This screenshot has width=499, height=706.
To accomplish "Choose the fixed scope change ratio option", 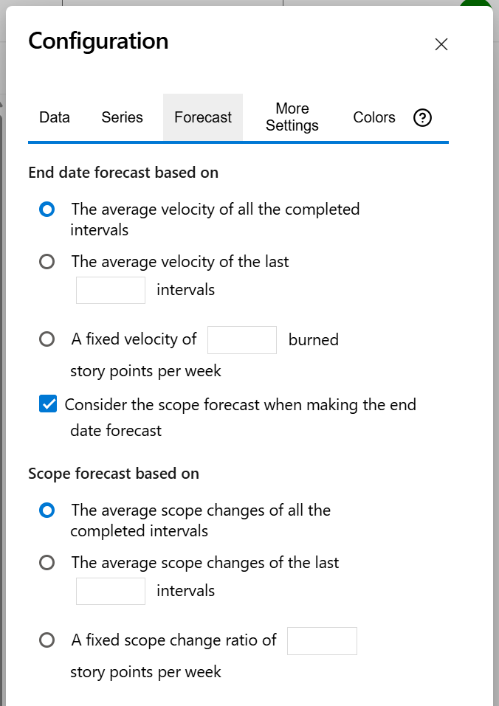I will click(x=47, y=640).
